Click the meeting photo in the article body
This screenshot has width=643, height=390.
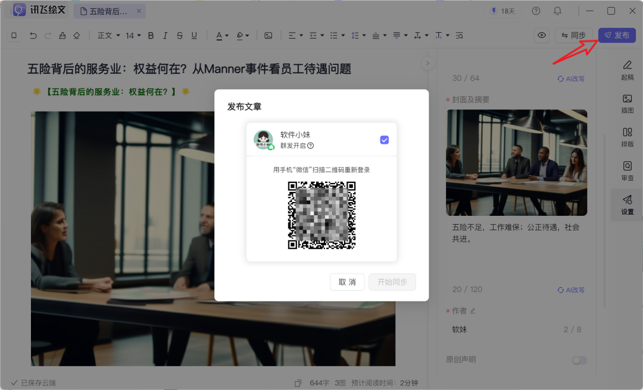tap(123, 238)
